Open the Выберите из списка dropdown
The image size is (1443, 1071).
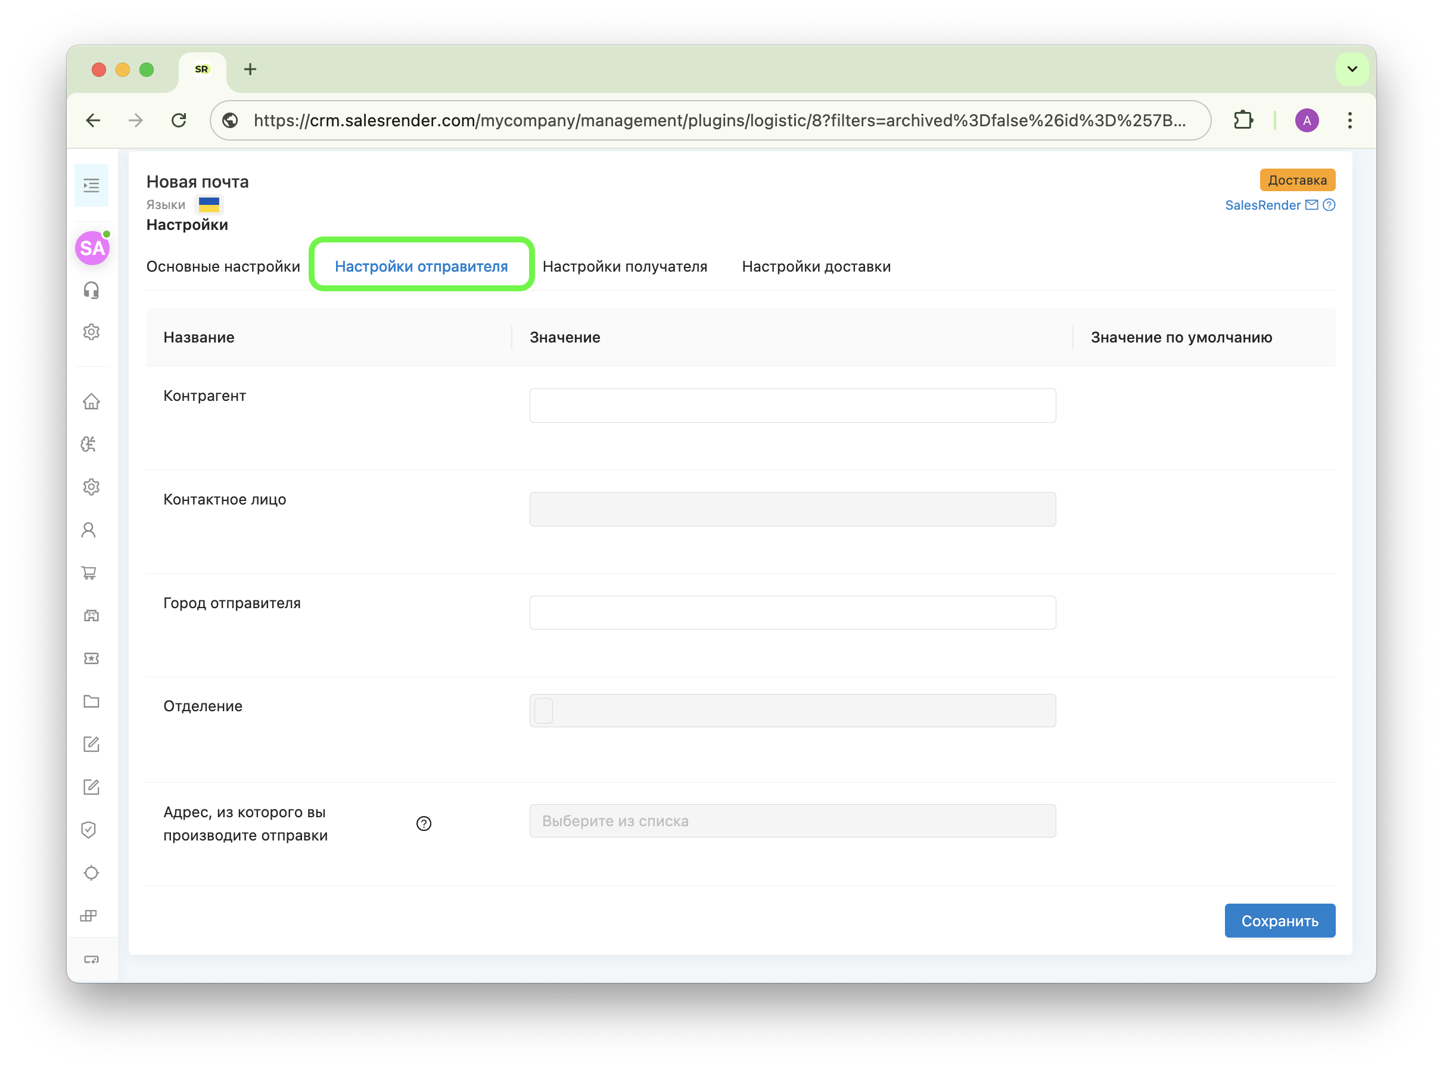(x=792, y=821)
